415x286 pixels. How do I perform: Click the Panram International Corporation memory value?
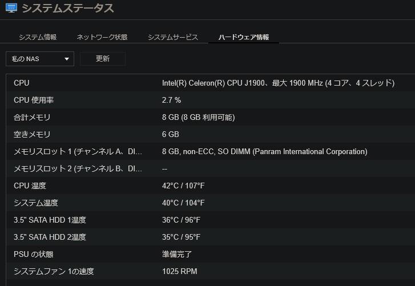pos(265,152)
